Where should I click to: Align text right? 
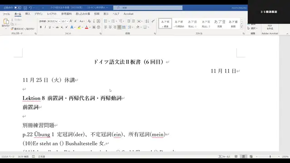[115, 27]
